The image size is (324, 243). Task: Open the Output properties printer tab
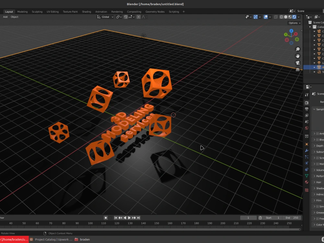click(307, 109)
